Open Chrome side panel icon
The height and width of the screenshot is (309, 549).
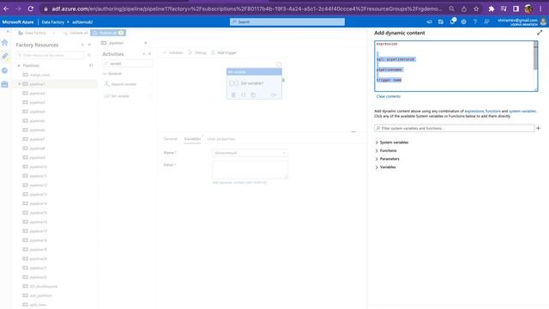516,9
